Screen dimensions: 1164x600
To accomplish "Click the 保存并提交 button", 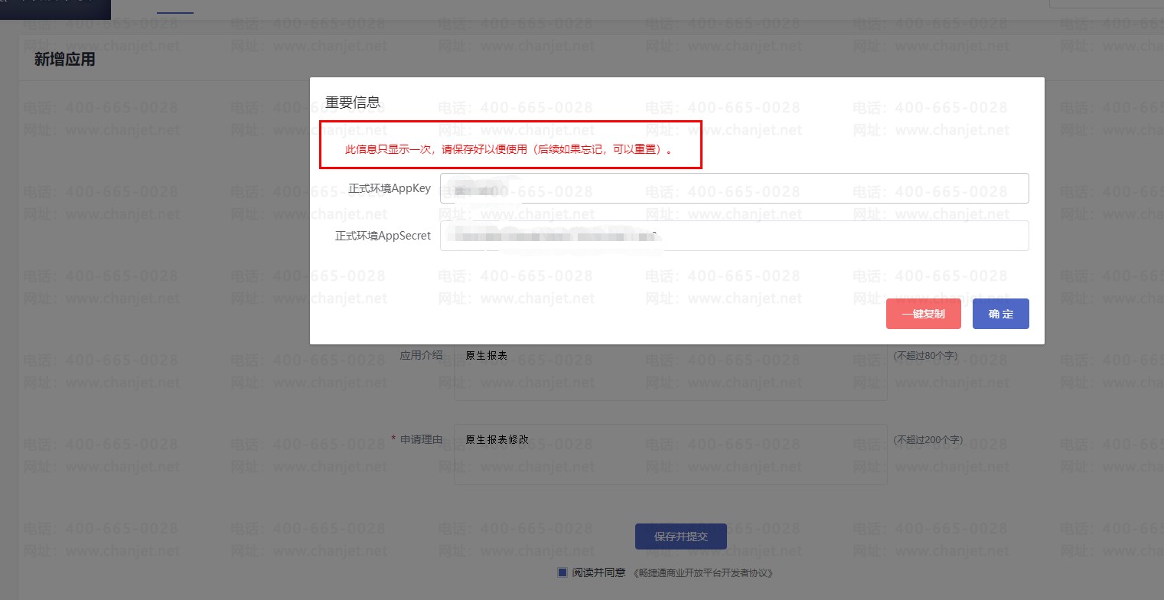I will point(681,536).
